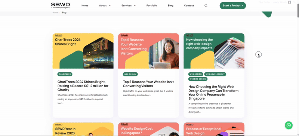This screenshot has height=136, width=299.
Task: Open the ChariTrees 2024 Shines Bright article title
Action: coord(83,86)
